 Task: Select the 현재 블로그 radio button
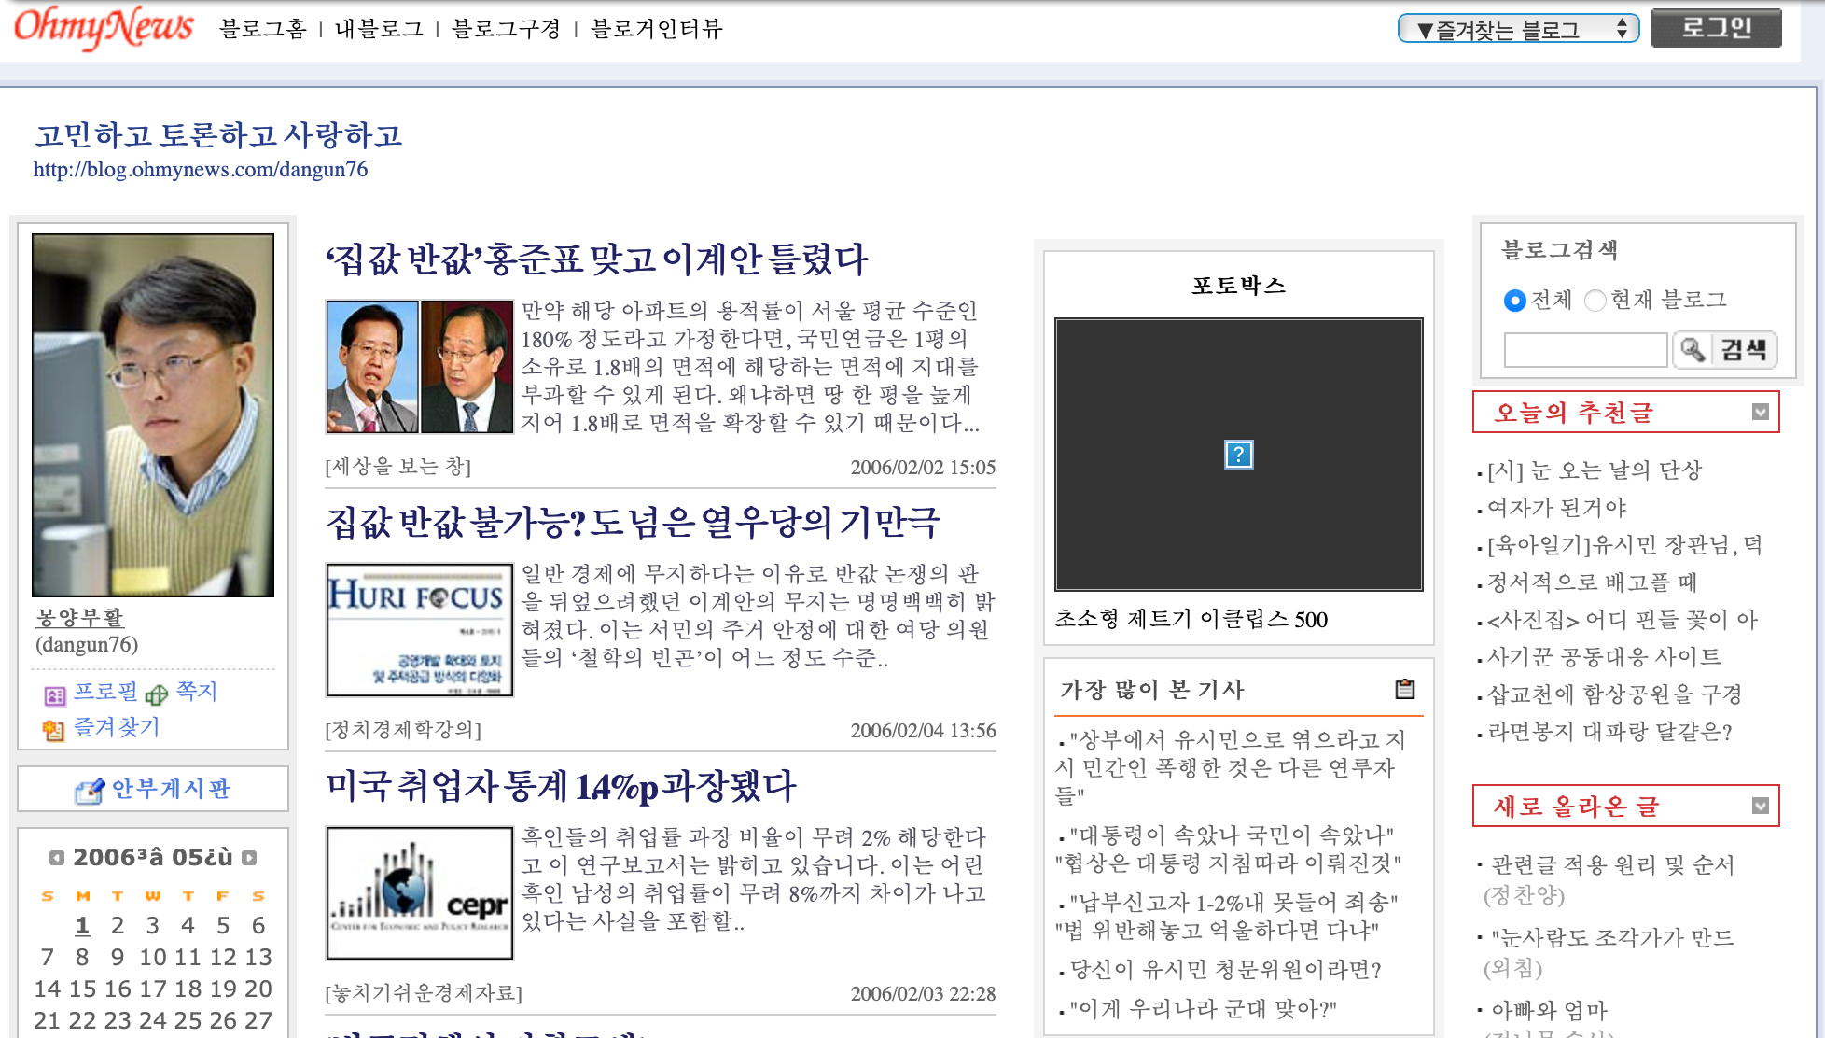pos(1595,301)
